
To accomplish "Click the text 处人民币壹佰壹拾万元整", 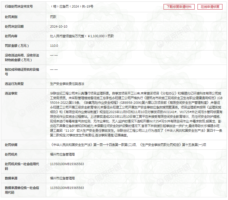I will 67,36.
